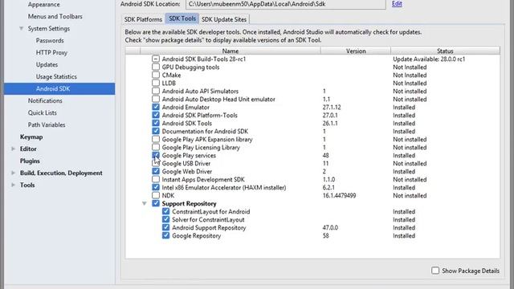Check Instant Apps Development SDK
The height and width of the screenshot is (289, 514).
[156, 179]
